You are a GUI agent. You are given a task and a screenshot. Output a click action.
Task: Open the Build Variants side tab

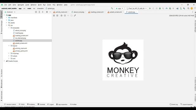(x=1, y=96)
